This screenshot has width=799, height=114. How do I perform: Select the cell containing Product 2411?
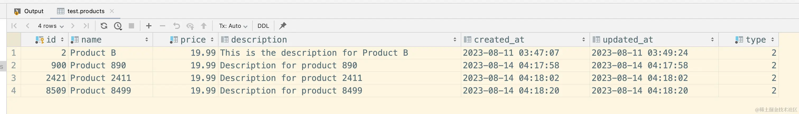tap(100, 78)
